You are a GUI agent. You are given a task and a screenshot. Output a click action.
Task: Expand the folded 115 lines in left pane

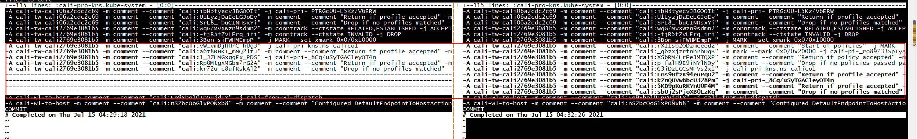(229, 5)
